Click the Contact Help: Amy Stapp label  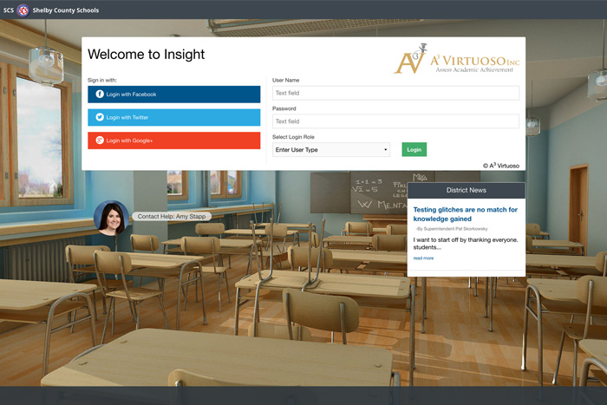tap(173, 216)
